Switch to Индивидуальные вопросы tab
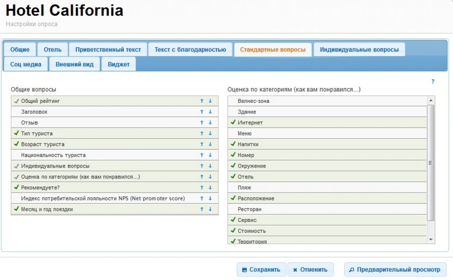This screenshot has height=280, width=453. [x=359, y=50]
